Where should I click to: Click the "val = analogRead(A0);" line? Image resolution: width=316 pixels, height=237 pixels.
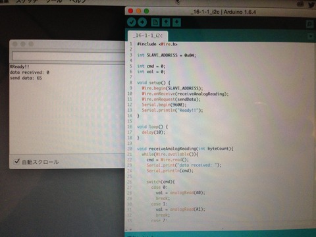180,193
